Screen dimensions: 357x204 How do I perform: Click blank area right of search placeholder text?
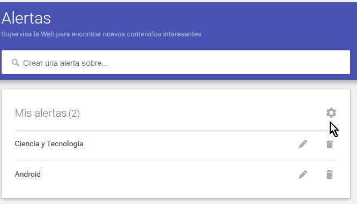228,62
